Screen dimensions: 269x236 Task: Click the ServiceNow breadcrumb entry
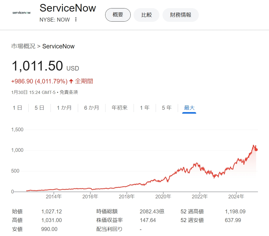[58, 46]
